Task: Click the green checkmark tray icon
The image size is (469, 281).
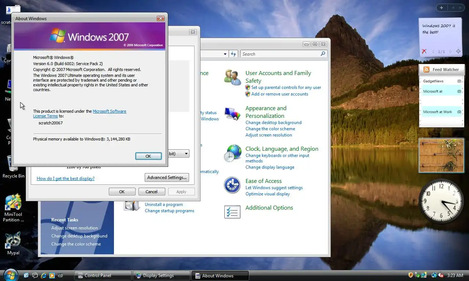Action: click(x=417, y=275)
